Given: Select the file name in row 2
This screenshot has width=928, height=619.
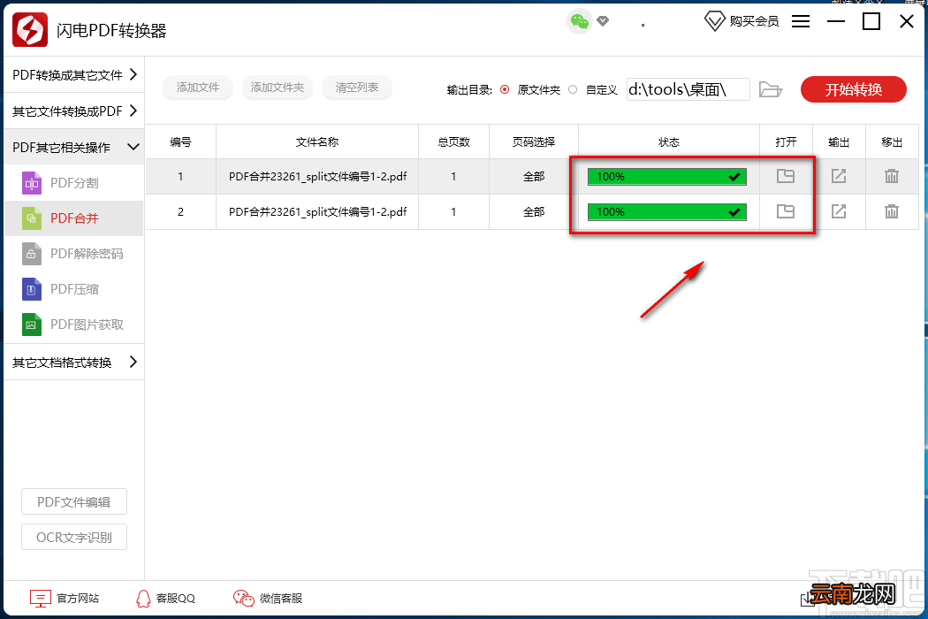Looking at the screenshot, I should [x=318, y=212].
